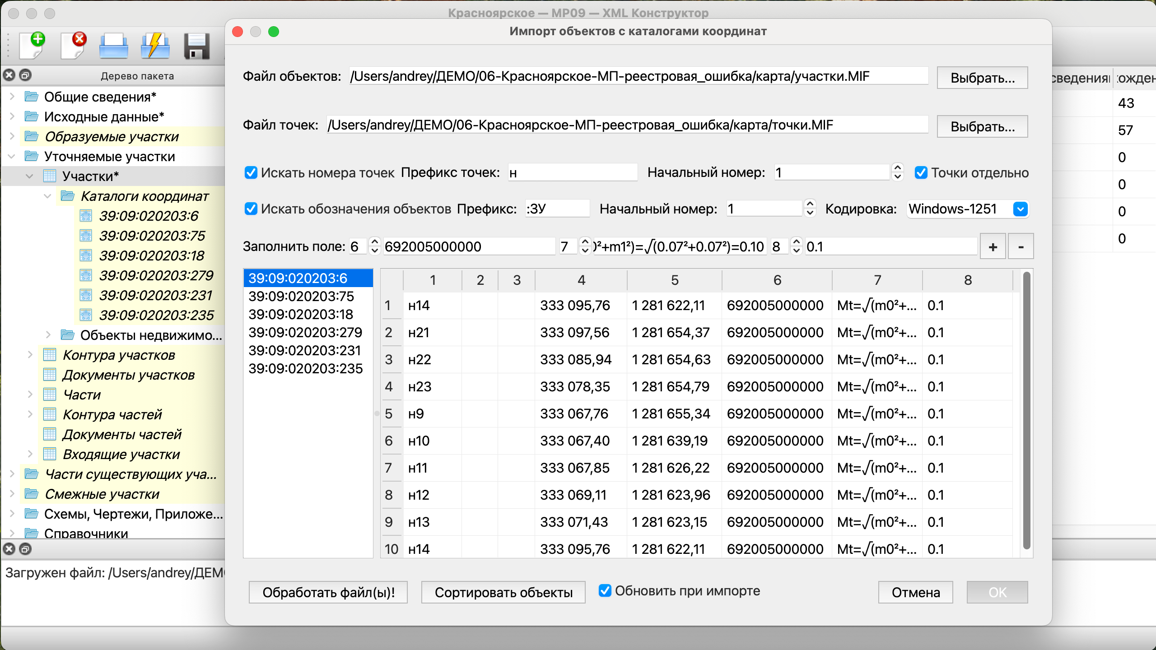Screen dimensions: 1156x650
Task: Select 39:09:020203:235 in the dialog object list
Action: pyautogui.click(x=308, y=368)
